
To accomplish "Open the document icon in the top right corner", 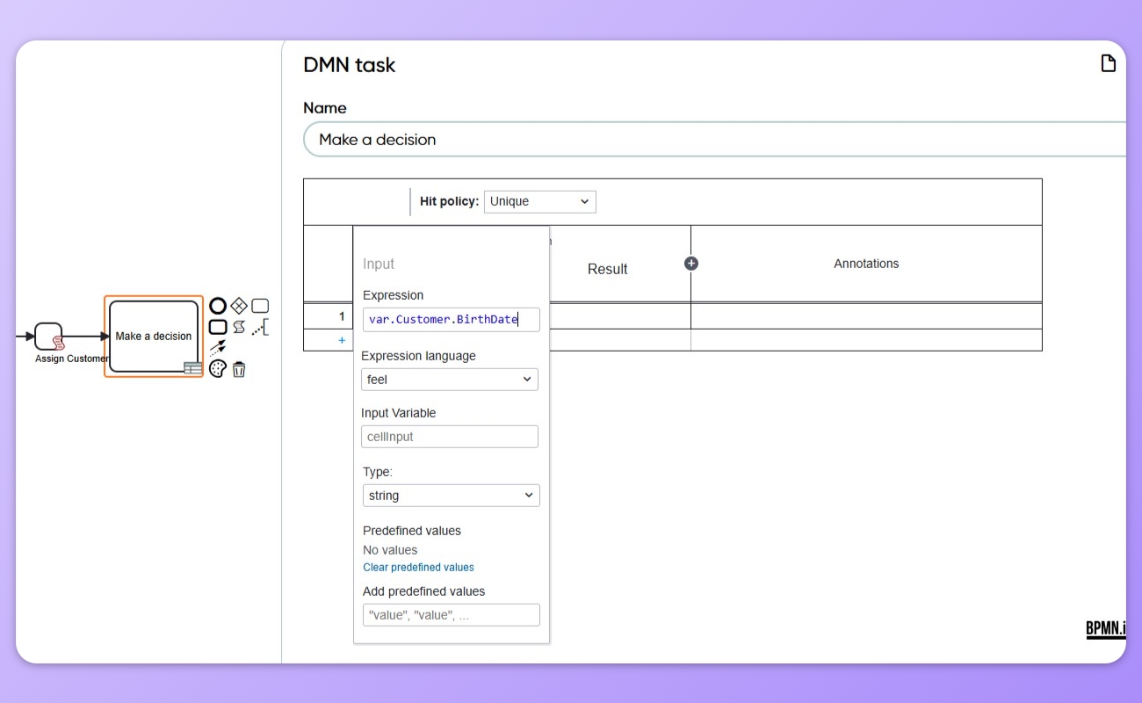I will (1108, 62).
